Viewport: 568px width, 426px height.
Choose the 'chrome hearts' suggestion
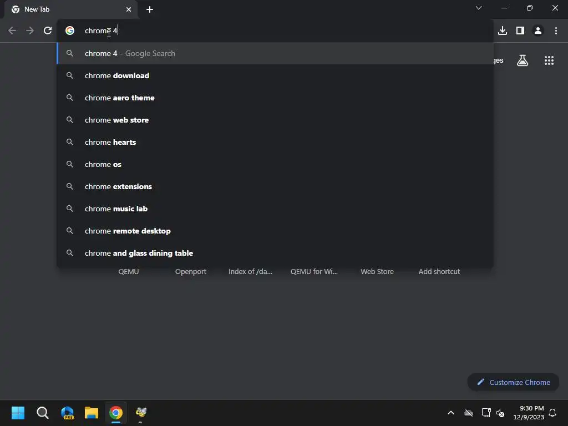(275, 143)
